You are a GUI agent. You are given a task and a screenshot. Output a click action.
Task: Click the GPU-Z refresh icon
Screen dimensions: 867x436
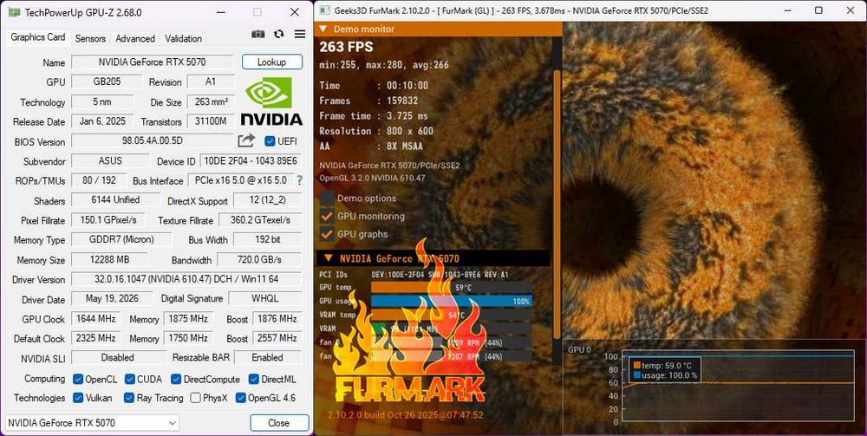(278, 34)
